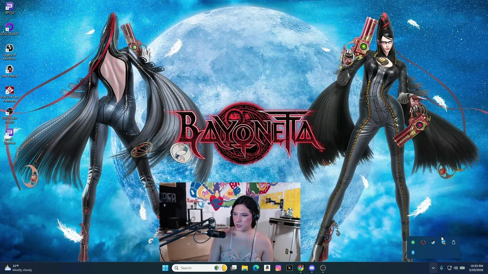The image size is (488, 274).
Task: Click the battery or controller tray icon
Action: pos(462,268)
